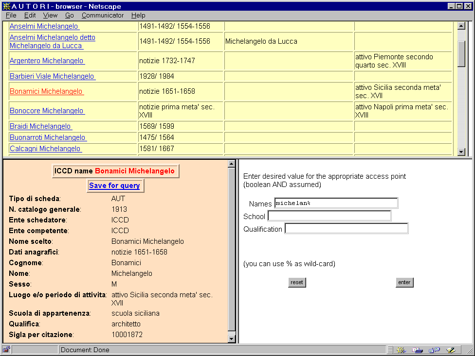Open the Edit menu

coord(30,16)
